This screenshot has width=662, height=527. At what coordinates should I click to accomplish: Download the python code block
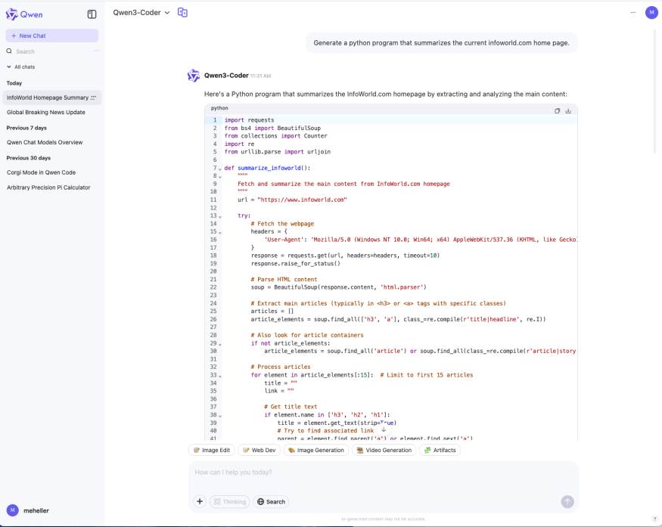click(x=568, y=110)
